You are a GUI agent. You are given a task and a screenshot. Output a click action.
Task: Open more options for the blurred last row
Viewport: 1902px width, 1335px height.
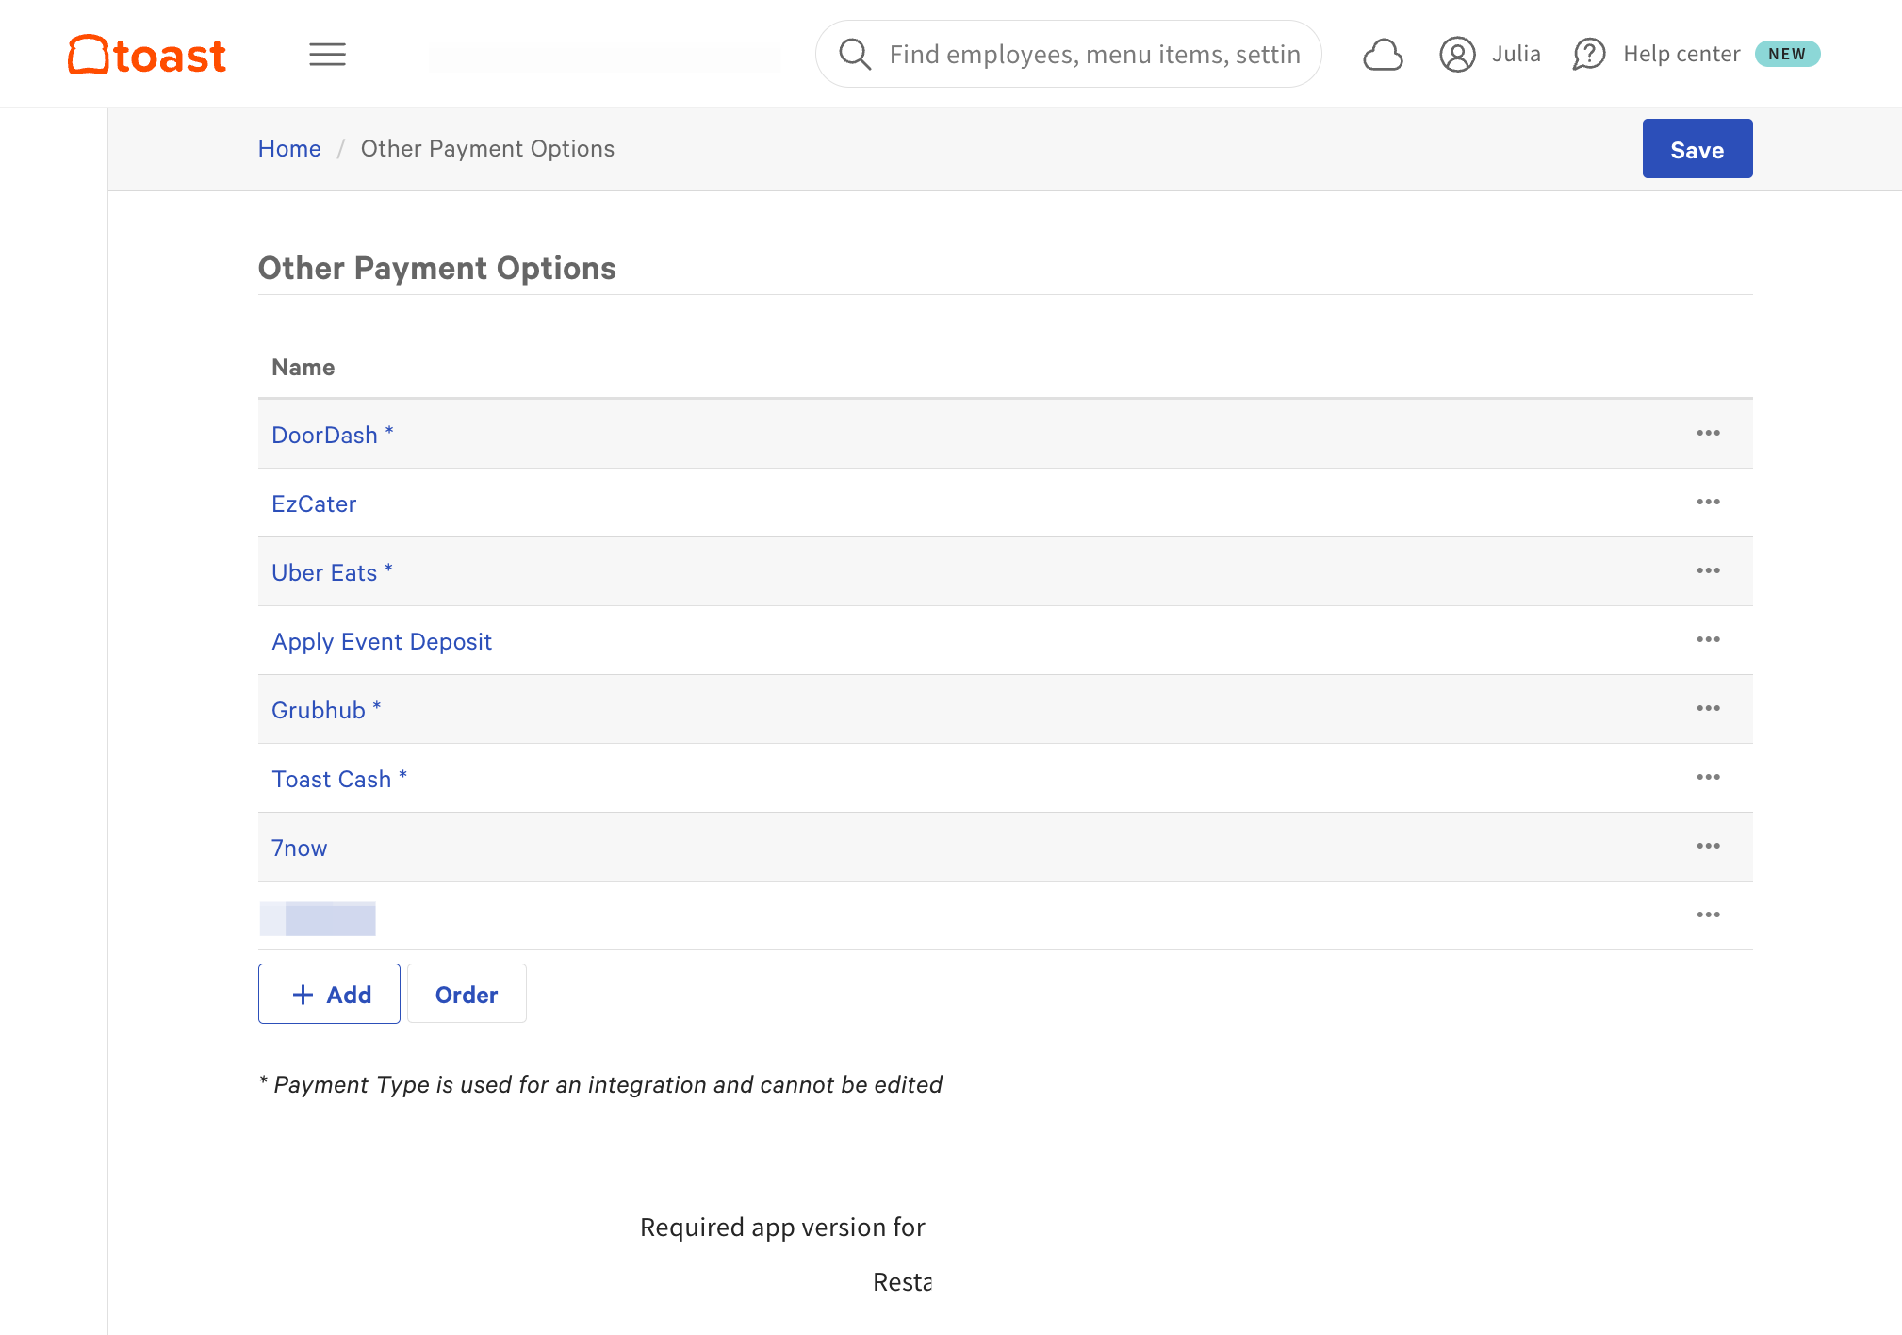coord(1708,915)
